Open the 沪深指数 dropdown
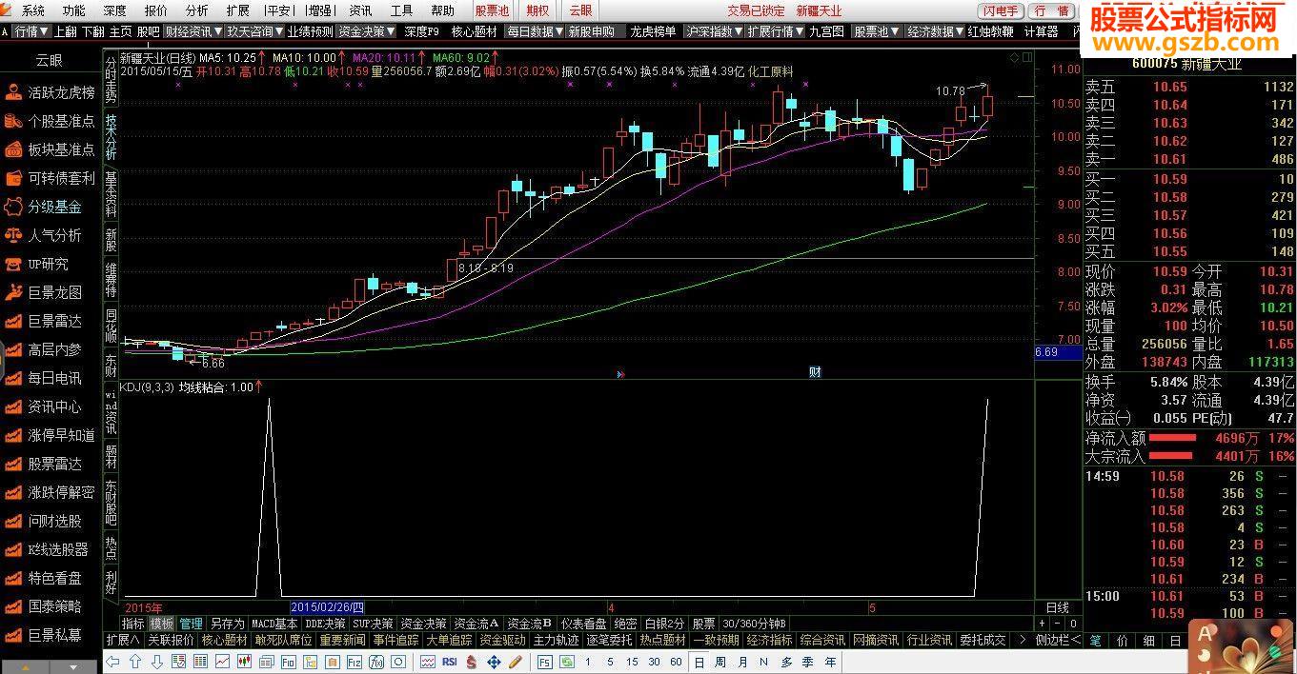This screenshot has height=674, width=1297. 713,31
